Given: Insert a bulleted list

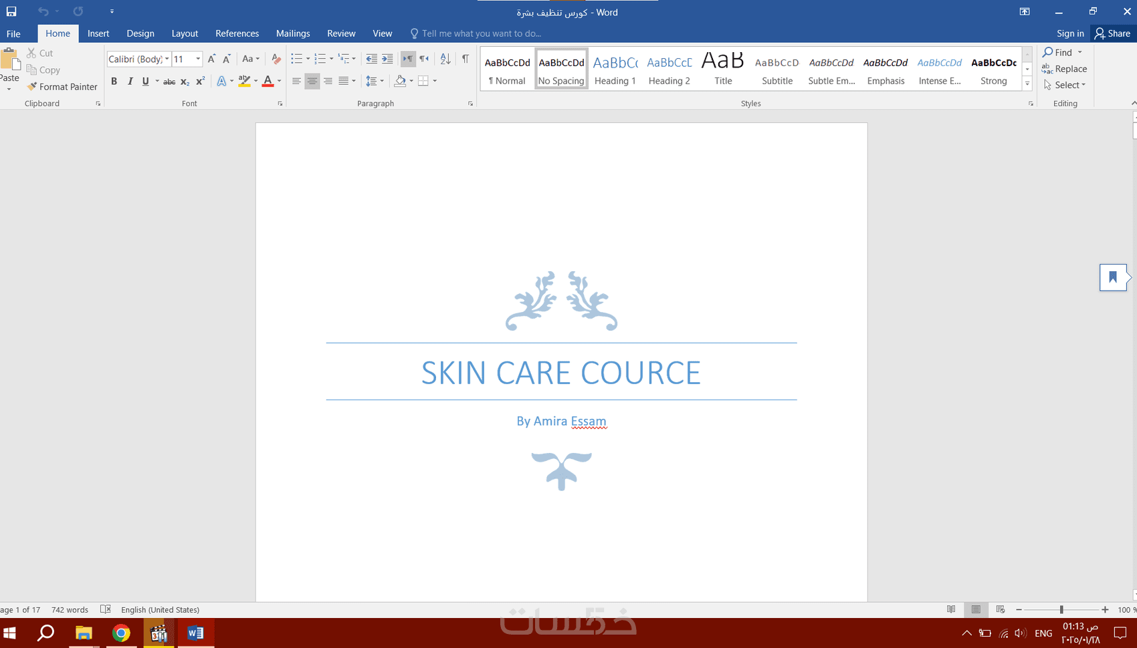Looking at the screenshot, I should [297, 59].
